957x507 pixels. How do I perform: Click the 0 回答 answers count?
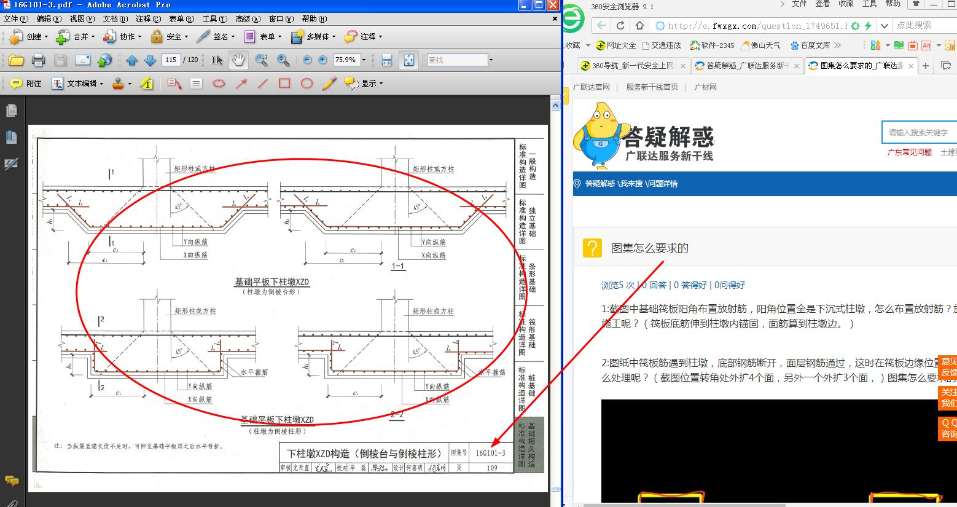[x=654, y=285]
